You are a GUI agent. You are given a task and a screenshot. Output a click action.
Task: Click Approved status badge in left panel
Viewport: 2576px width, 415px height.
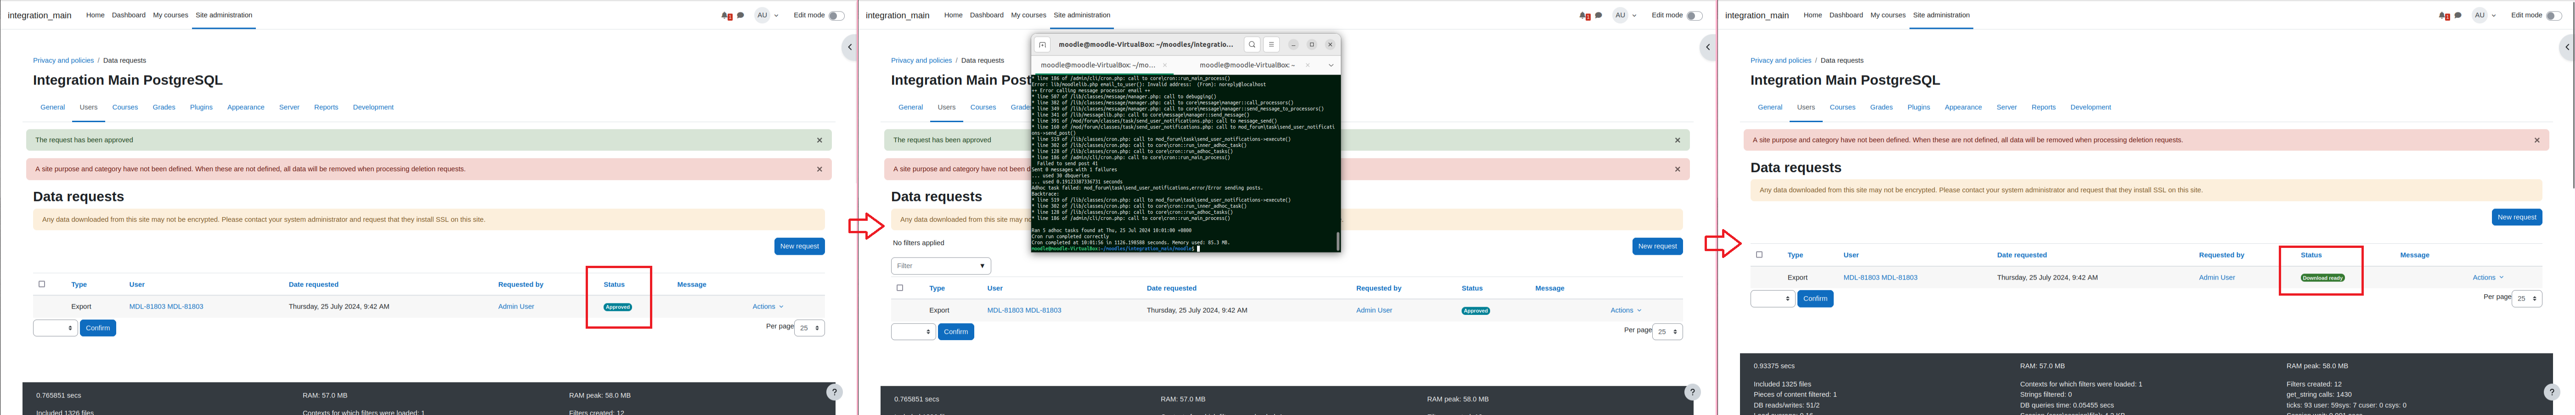point(618,307)
